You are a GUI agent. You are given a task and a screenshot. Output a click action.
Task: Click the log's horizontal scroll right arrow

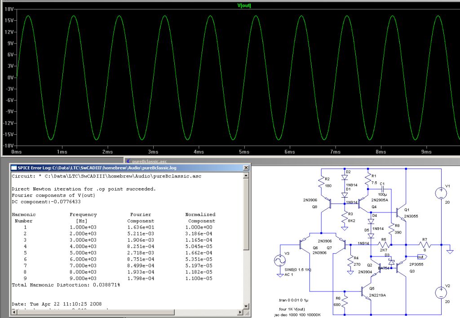point(239,313)
